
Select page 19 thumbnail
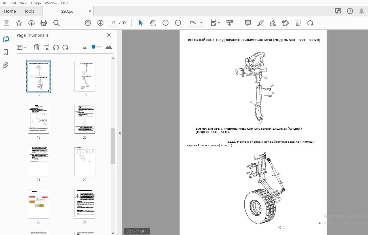pyautogui.click(x=39, y=119)
